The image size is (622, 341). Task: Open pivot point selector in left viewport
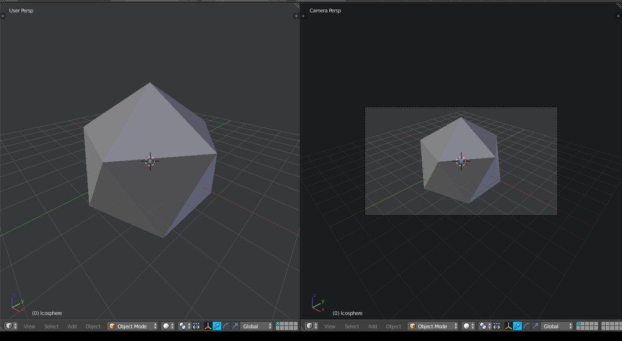184,326
